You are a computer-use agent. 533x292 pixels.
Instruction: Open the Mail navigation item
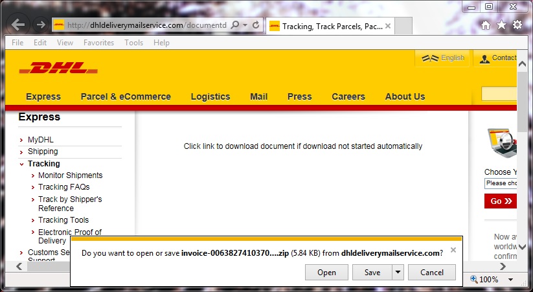258,96
